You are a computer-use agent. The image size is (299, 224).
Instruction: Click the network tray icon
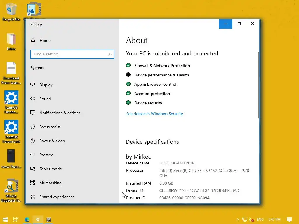(245, 220)
